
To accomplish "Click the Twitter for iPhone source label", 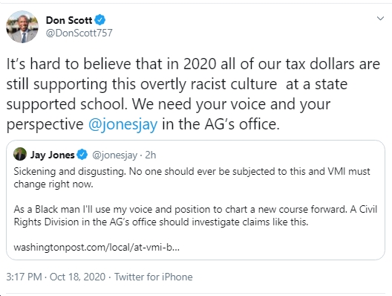I will [154, 277].
